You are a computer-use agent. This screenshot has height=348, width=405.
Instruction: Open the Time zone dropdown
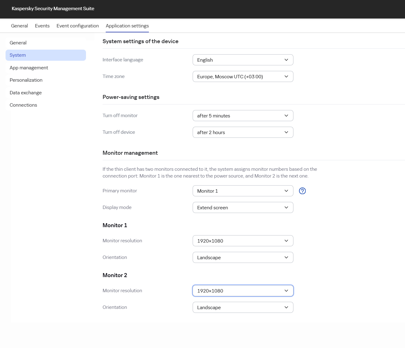tap(243, 76)
